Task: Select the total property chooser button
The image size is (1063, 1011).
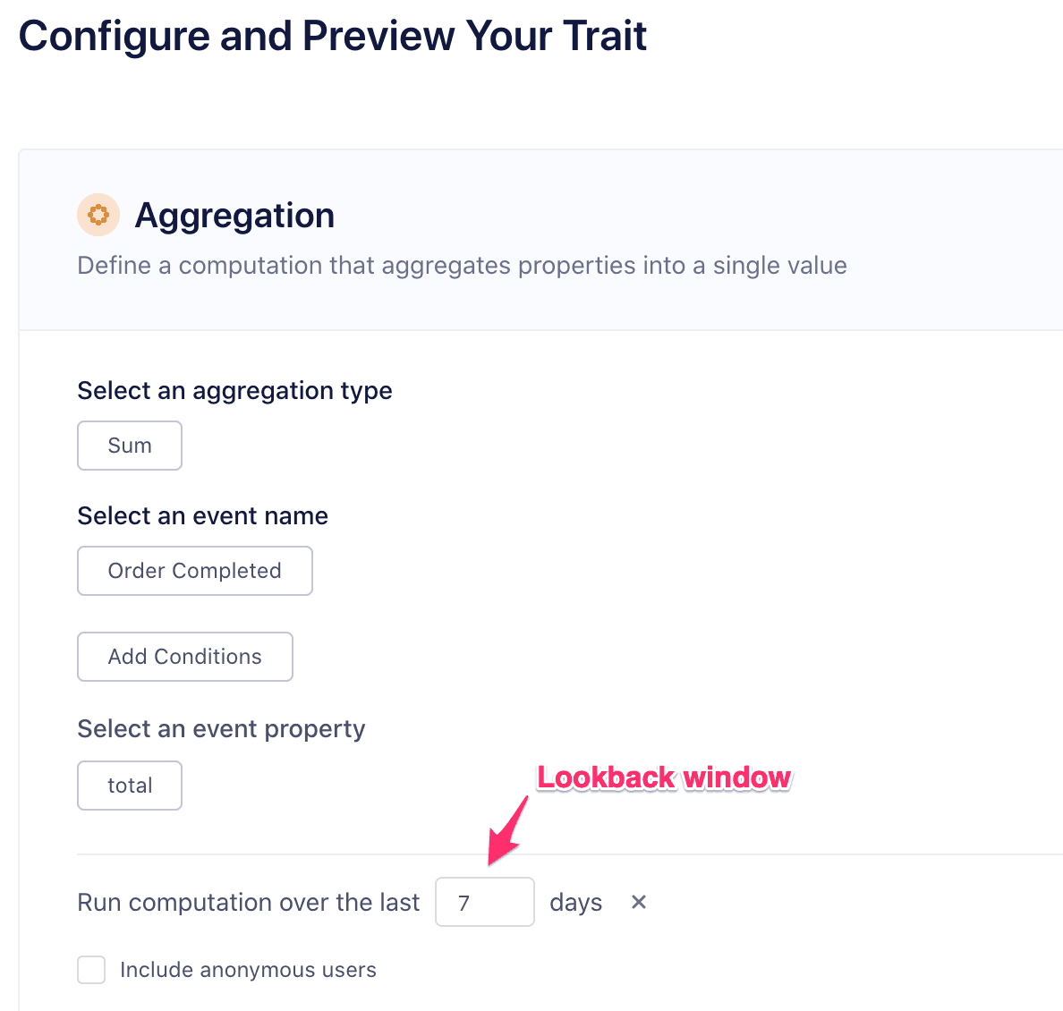Action: click(x=129, y=785)
